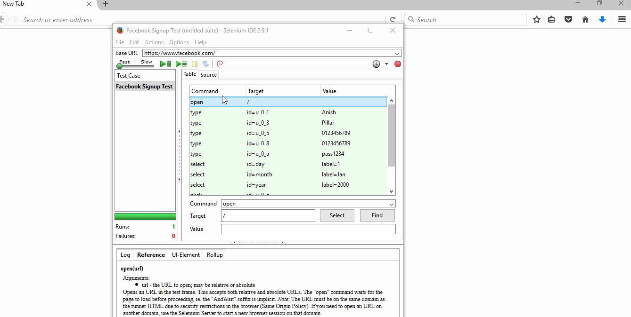Step through the test case
Viewport: 631px width, 317px height.
click(x=205, y=63)
